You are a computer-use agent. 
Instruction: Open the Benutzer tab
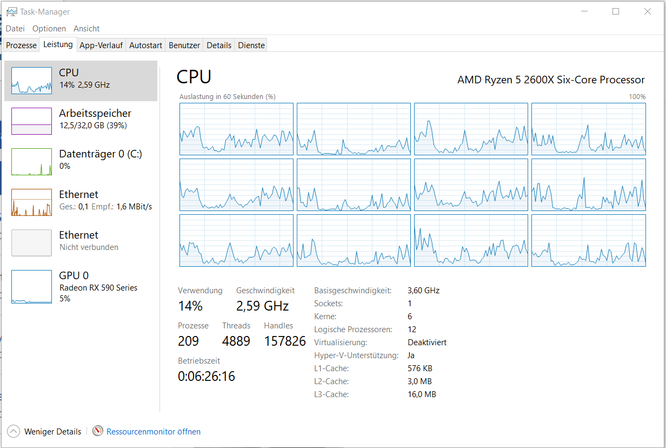click(184, 45)
